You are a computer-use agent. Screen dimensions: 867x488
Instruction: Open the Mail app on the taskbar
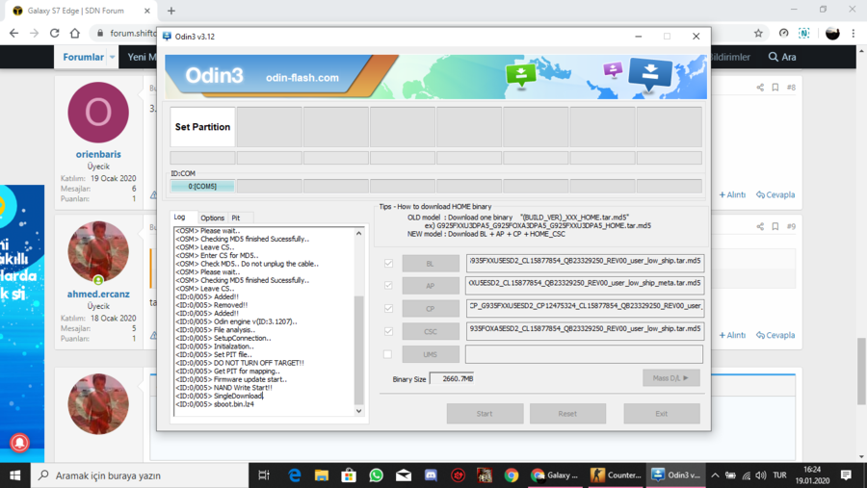403,475
